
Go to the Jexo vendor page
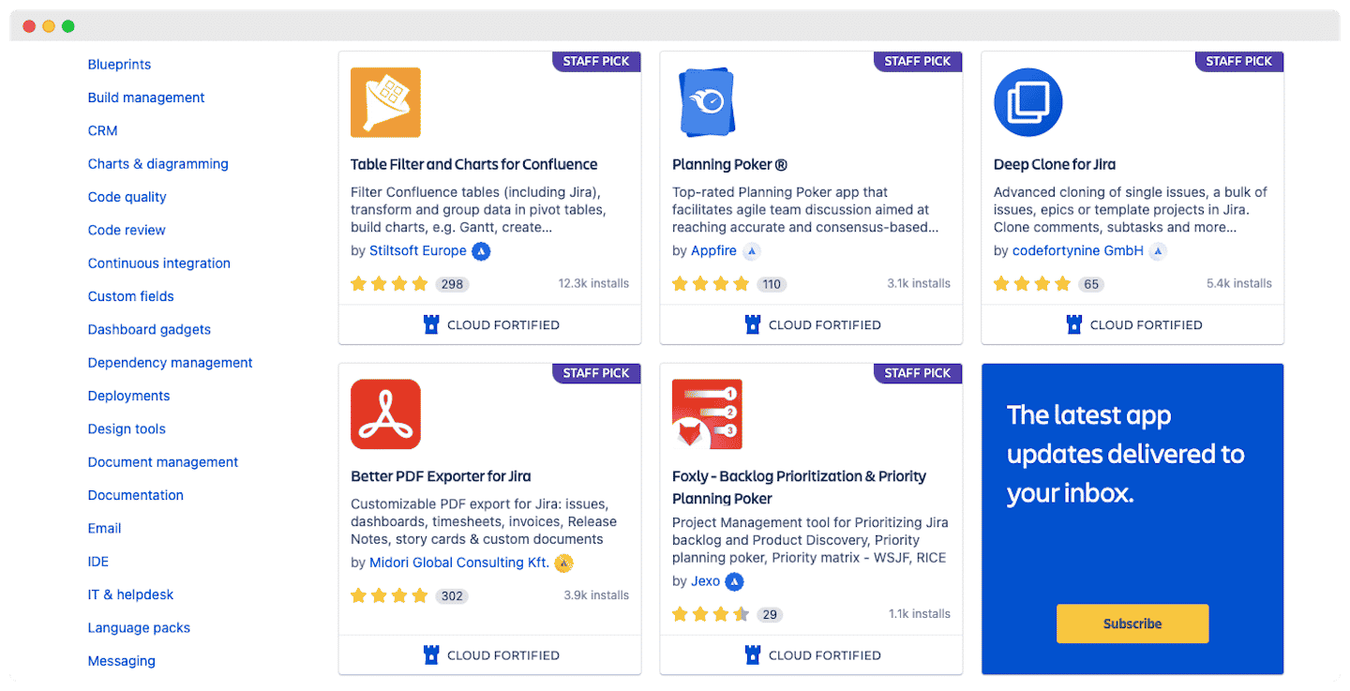pos(706,581)
